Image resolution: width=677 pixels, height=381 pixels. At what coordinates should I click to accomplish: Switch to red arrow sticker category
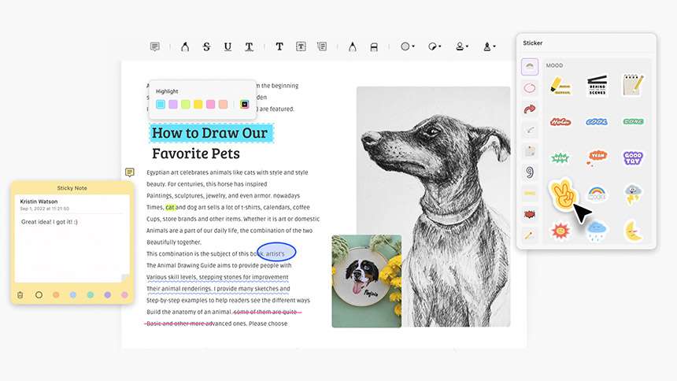pos(530,109)
